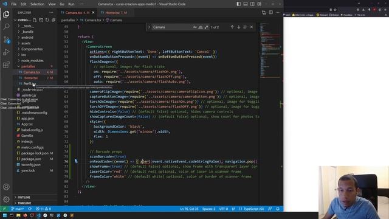Split the editor to the right
This screenshot has height=219, width=389.
(x=270, y=12)
